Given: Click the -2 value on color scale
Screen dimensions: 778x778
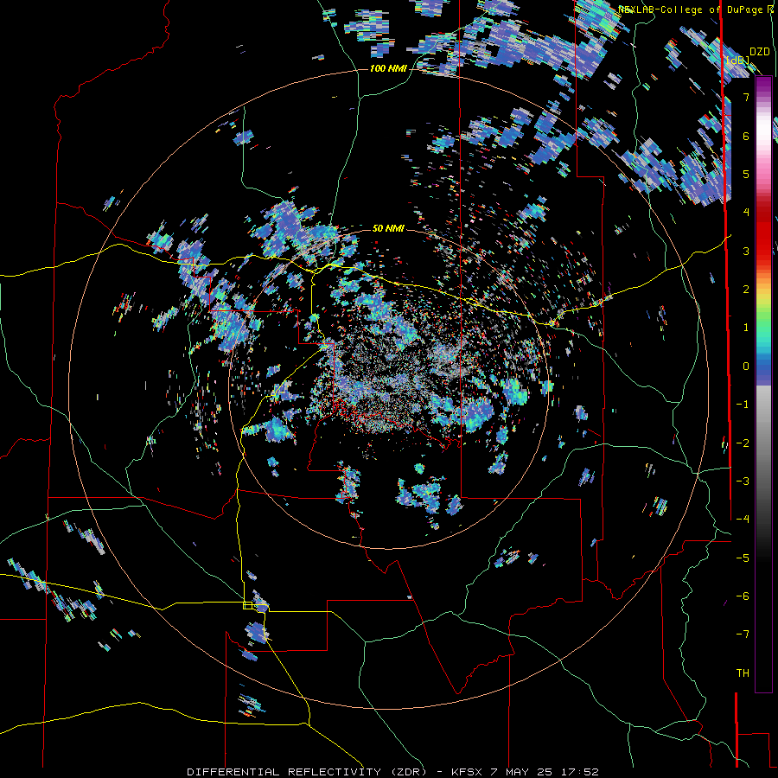Looking at the screenshot, I should click(x=743, y=443).
